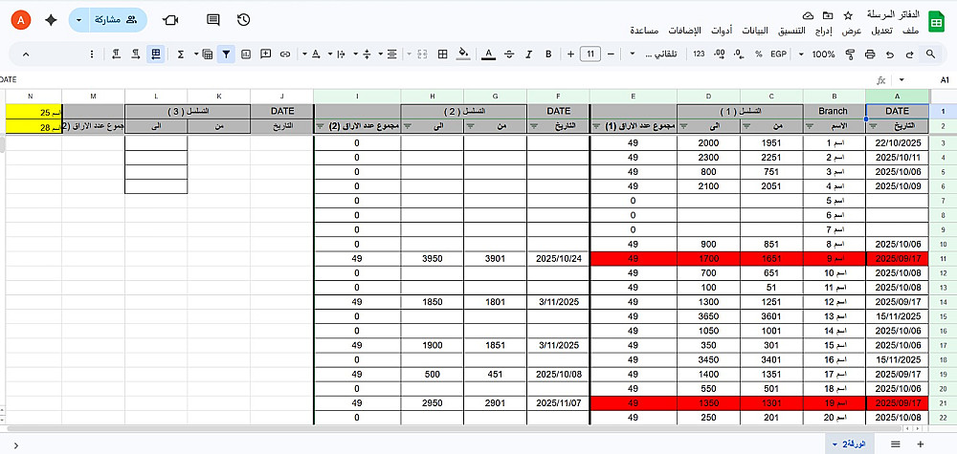This screenshot has height=454, width=957.
Task: Toggle sheet right-to-left direction button
Action: 156,54
